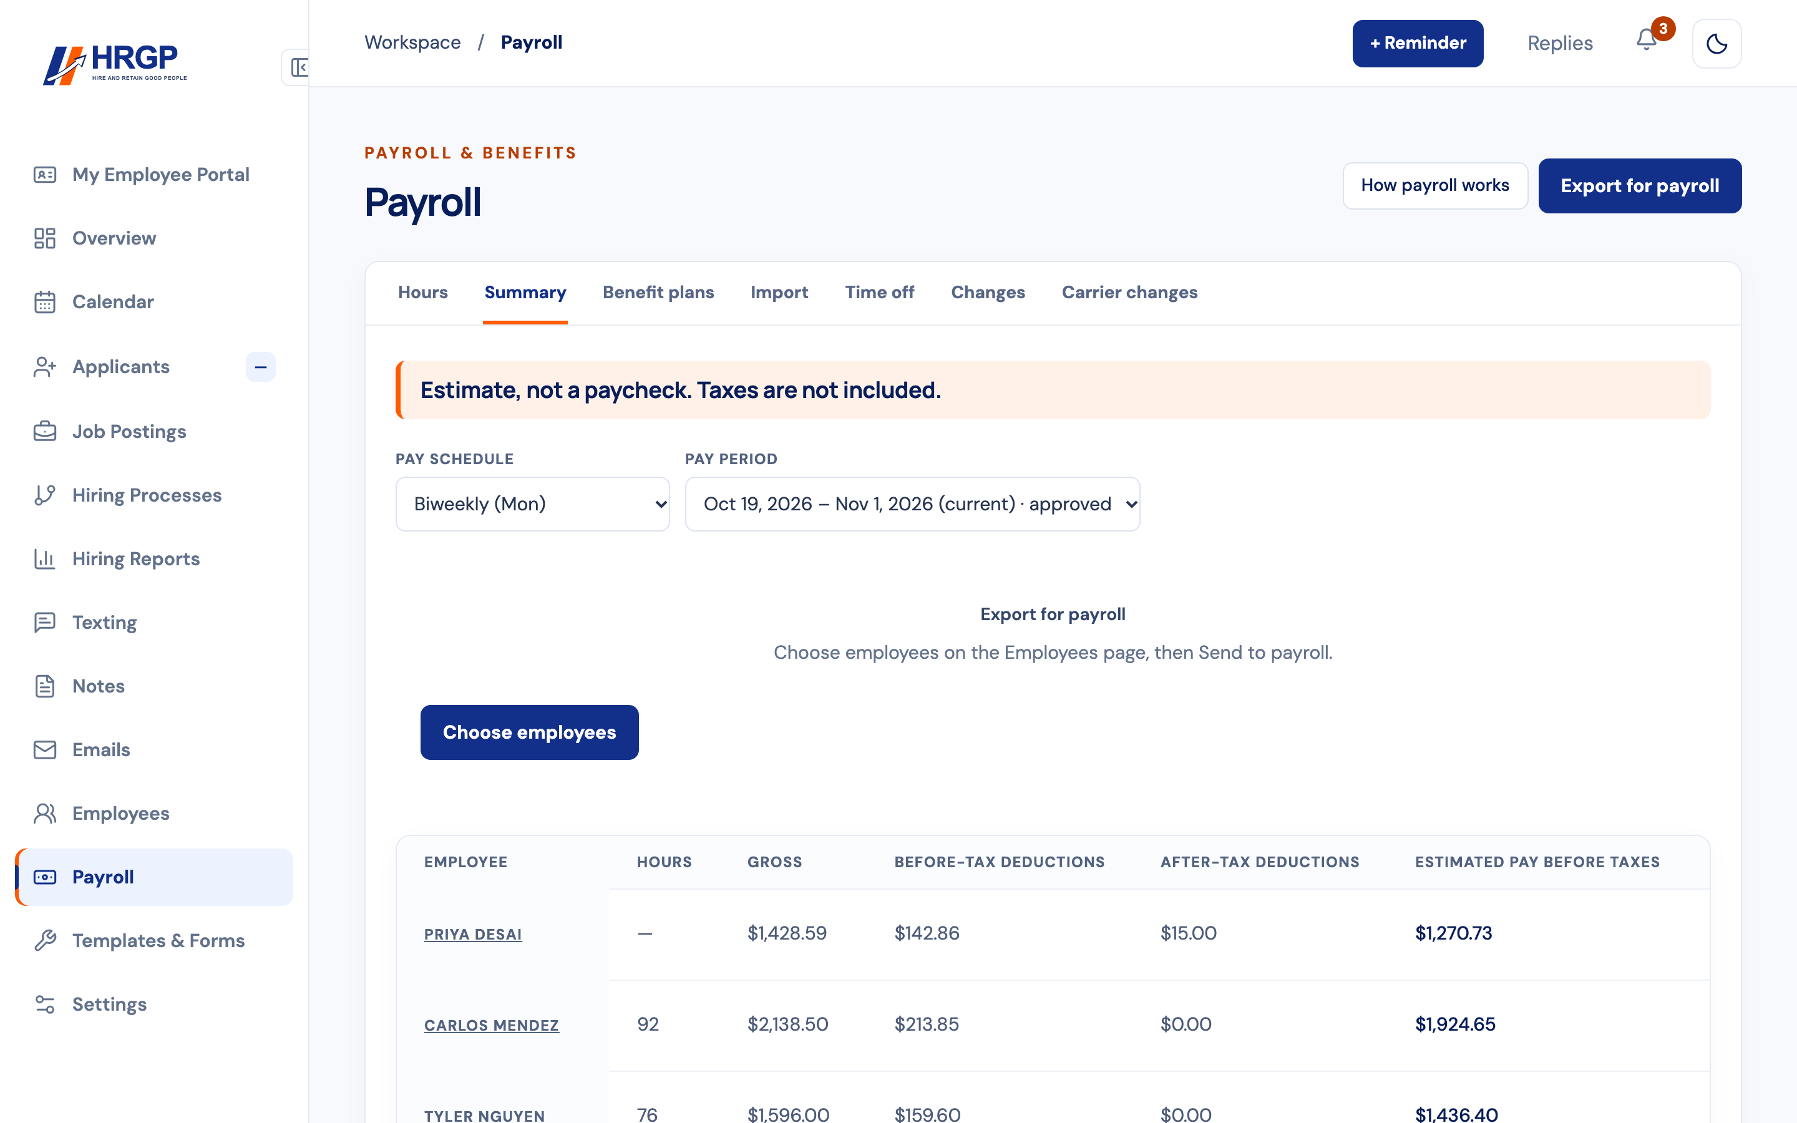Screen dimensions: 1797x1123
Task: Open Priya Desai employee link
Action: pyautogui.click(x=473, y=935)
